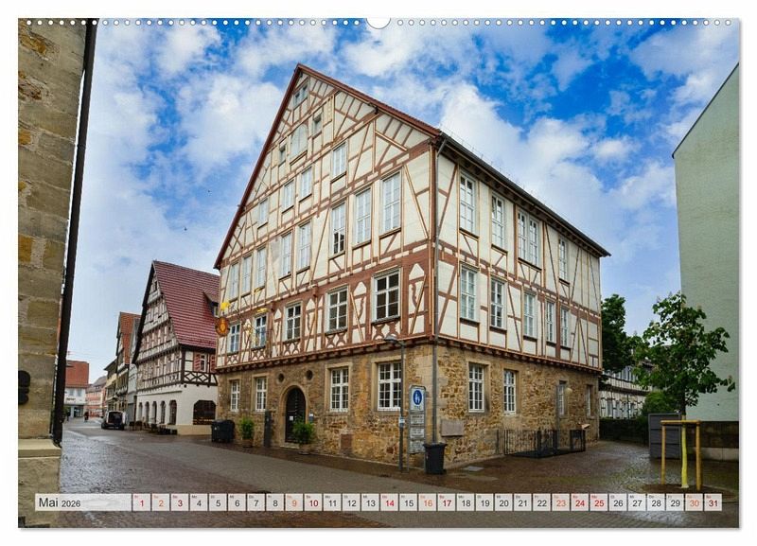
Task: Select day 20 in the calendar strip
Action: [504, 502]
